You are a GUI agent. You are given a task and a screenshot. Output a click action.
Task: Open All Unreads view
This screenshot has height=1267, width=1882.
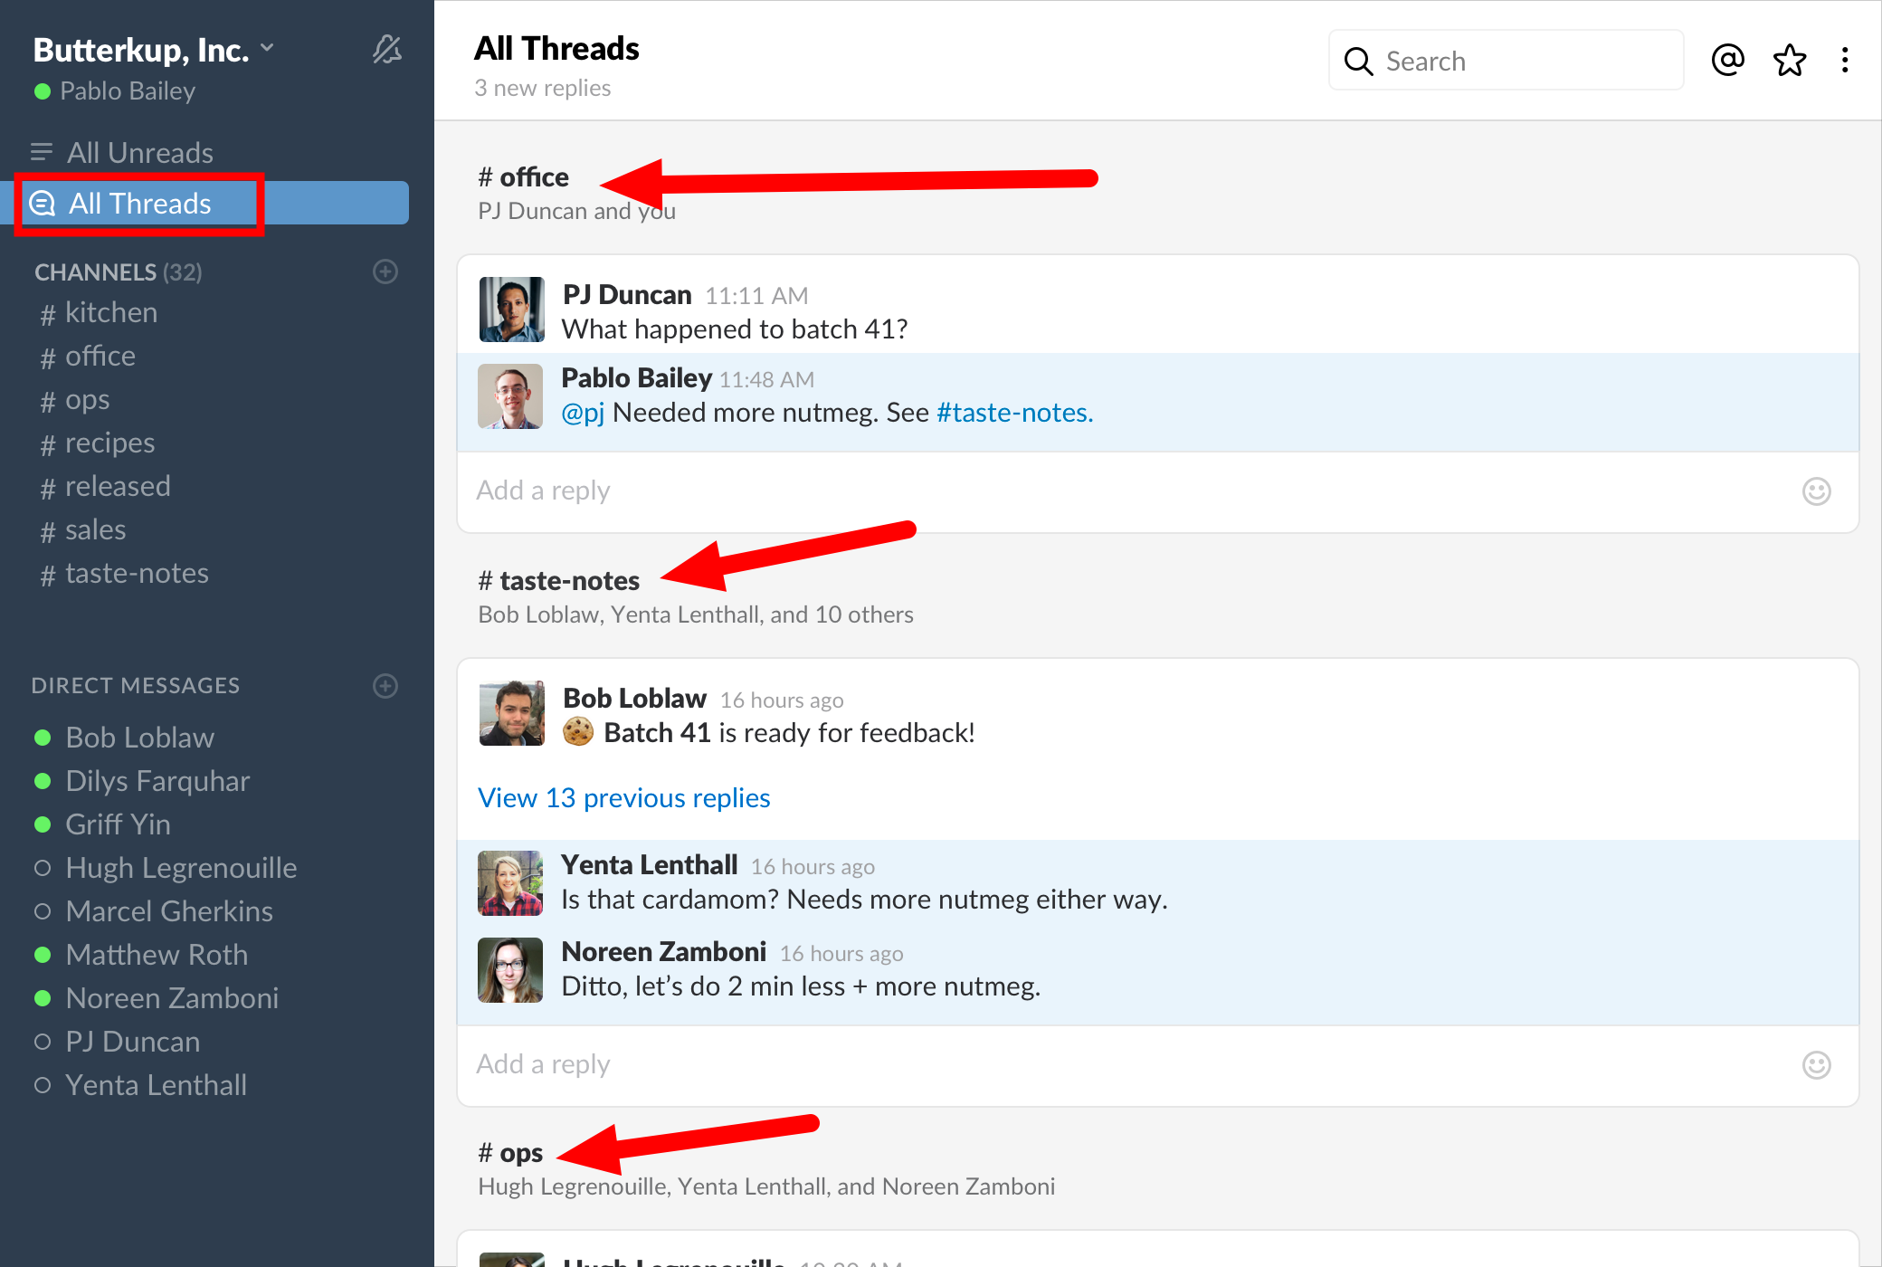140,152
